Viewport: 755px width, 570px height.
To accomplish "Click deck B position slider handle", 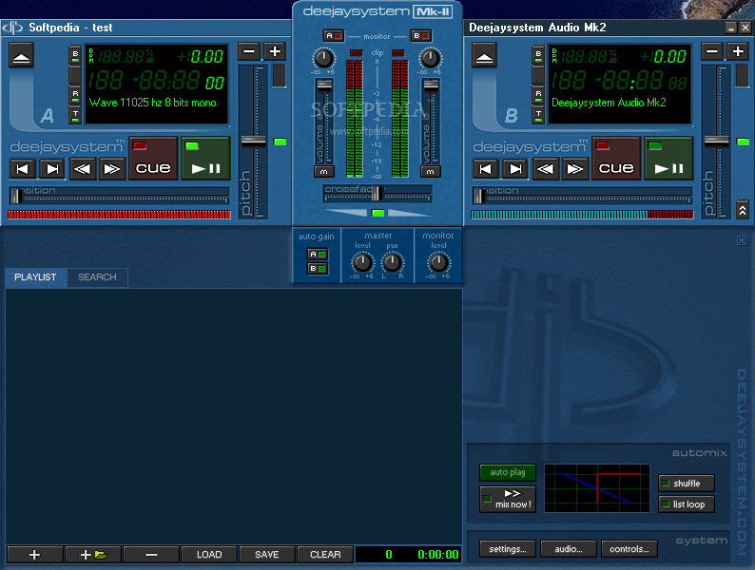I will coord(479,197).
